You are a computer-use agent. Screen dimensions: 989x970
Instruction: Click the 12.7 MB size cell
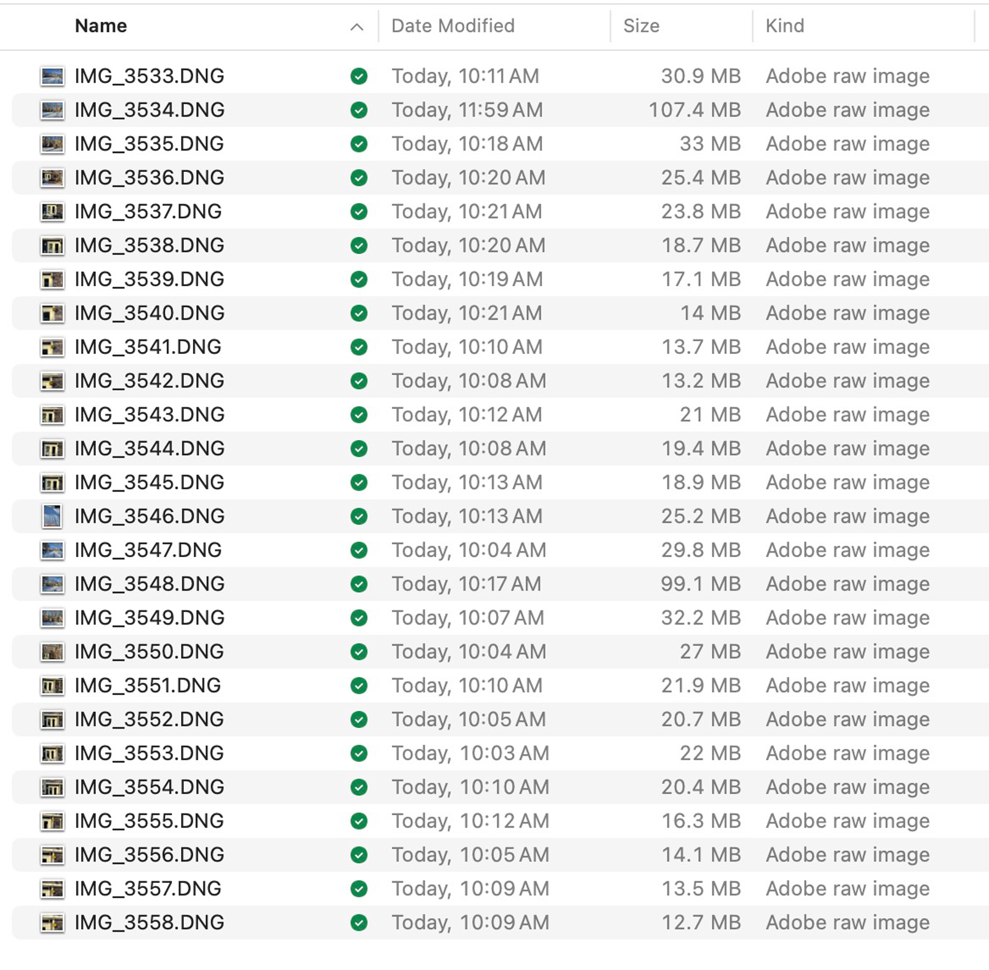tap(701, 923)
